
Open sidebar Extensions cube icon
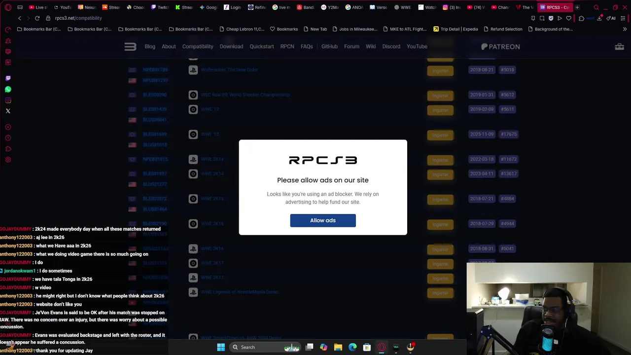click(x=8, y=149)
